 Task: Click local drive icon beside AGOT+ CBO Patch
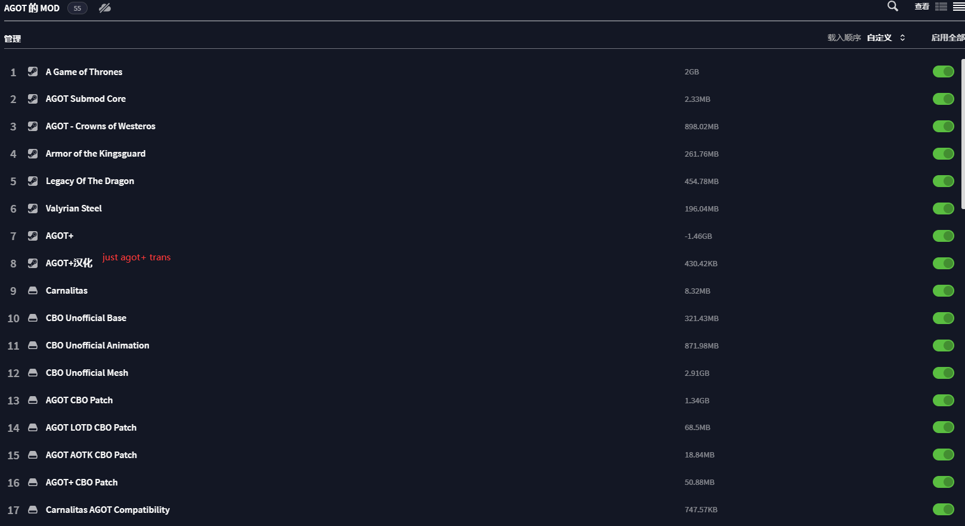[33, 483]
